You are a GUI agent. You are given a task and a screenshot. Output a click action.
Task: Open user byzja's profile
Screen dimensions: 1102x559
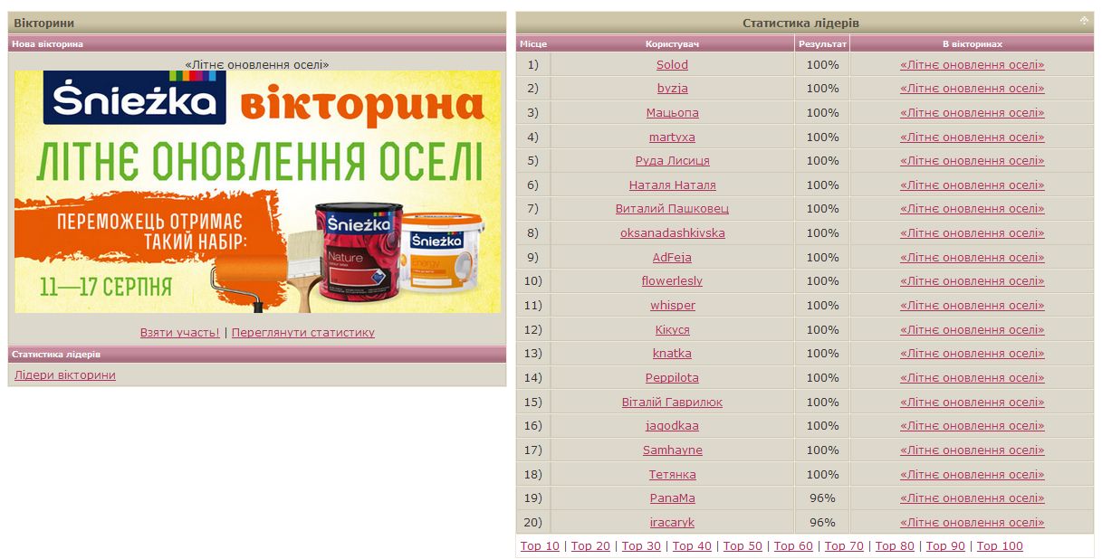(x=672, y=89)
